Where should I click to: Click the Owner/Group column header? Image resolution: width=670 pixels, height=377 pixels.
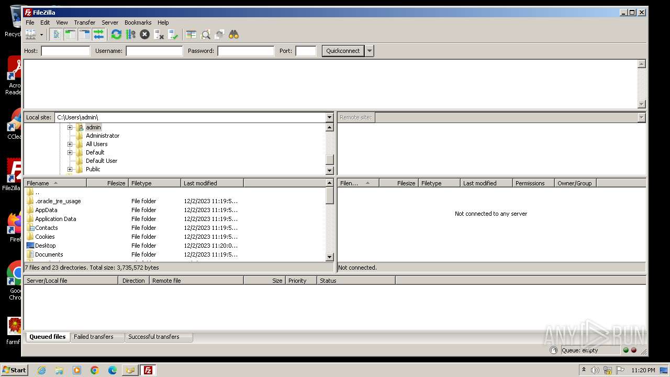click(575, 183)
